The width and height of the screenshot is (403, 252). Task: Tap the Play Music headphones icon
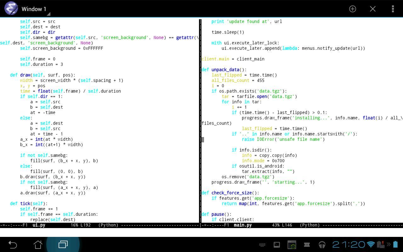coord(322,244)
